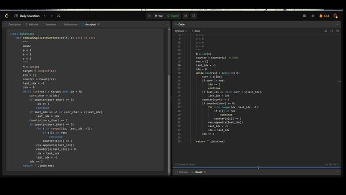Click the horizontal divider between Code and Result panels
This screenshot has width=346, height=195.
pyautogui.click(x=257, y=167)
